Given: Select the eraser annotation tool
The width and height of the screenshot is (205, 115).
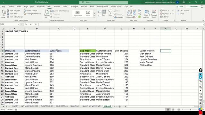Looking at the screenshot, I should [201, 87].
